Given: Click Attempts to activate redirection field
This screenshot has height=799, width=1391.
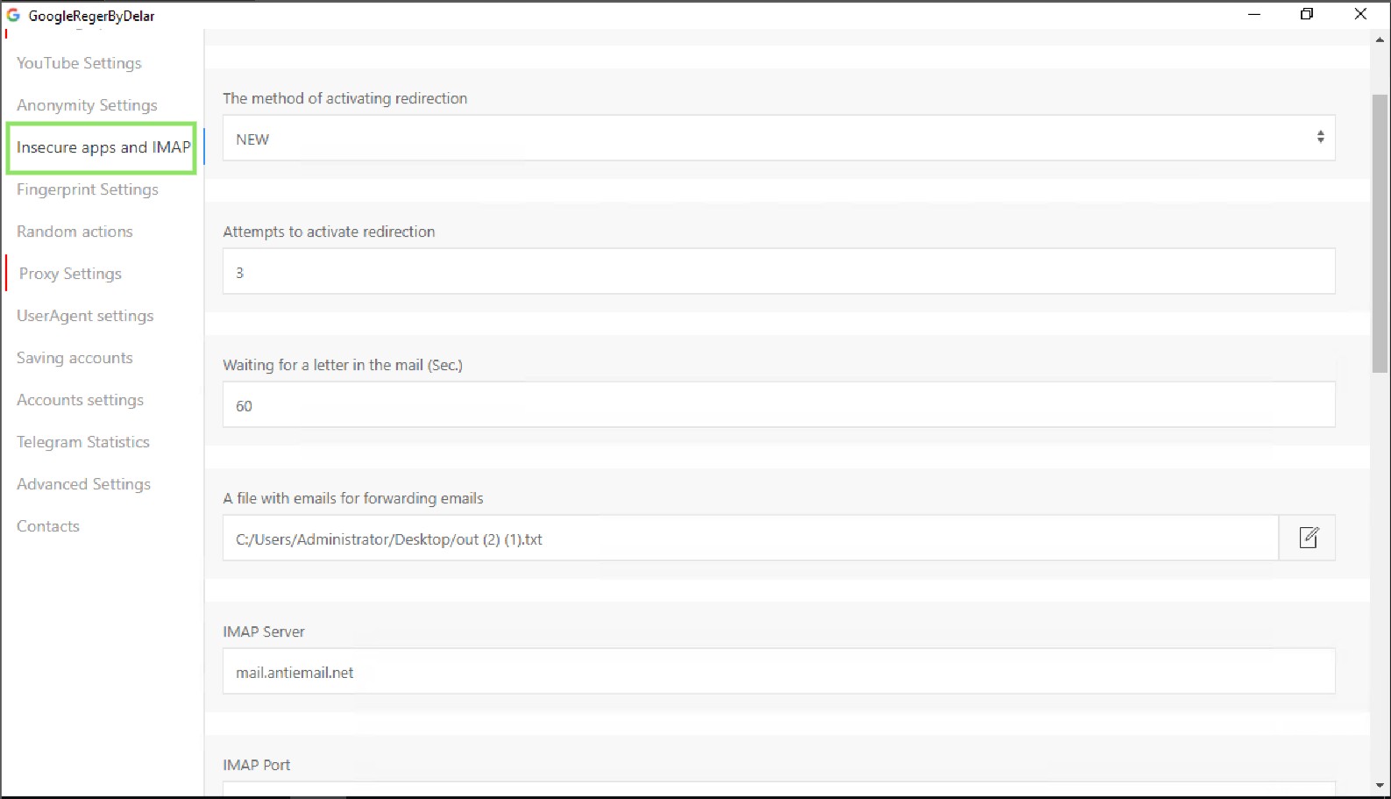Looking at the screenshot, I should 778,272.
